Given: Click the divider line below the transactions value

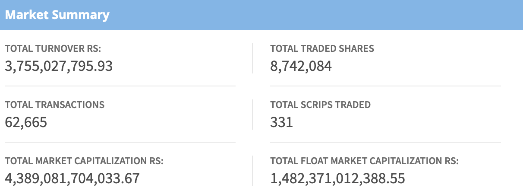Looking at the screenshot, I should 120,142.
